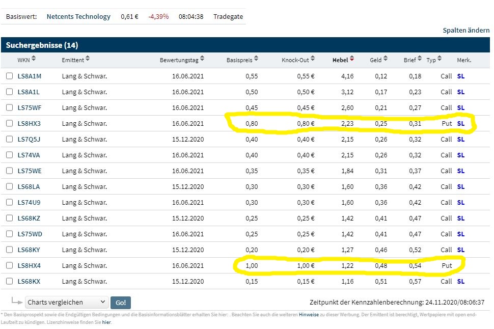494x329 pixels.
Task: Tick the checkbox next to LS8HX3
Action: tap(10, 123)
